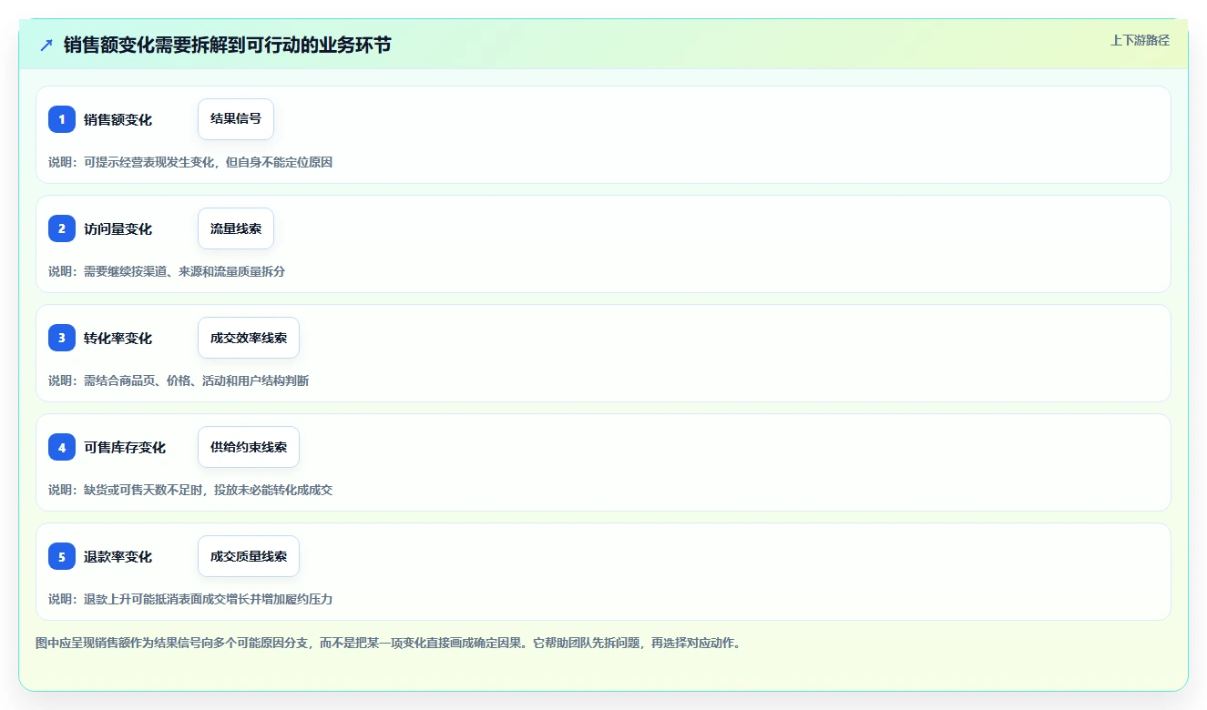The image size is (1207, 710).
Task: Click number badge 5 for 退款率变化
Action: click(x=62, y=556)
